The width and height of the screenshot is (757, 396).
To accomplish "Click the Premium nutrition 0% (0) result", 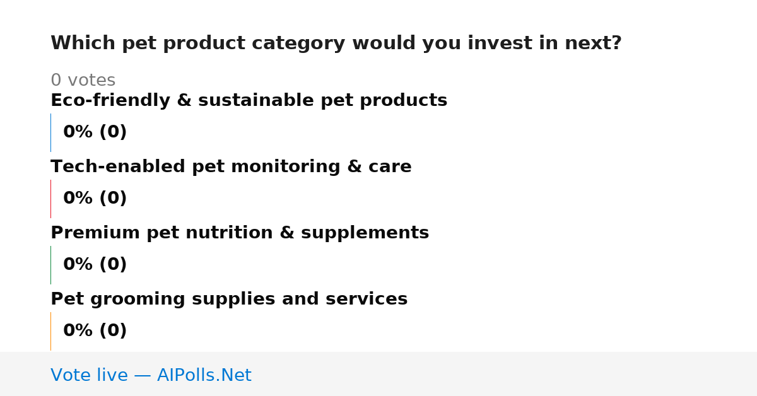I will point(95,265).
